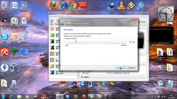Open the Recycle Bin on the desktop

(x=4, y=7)
